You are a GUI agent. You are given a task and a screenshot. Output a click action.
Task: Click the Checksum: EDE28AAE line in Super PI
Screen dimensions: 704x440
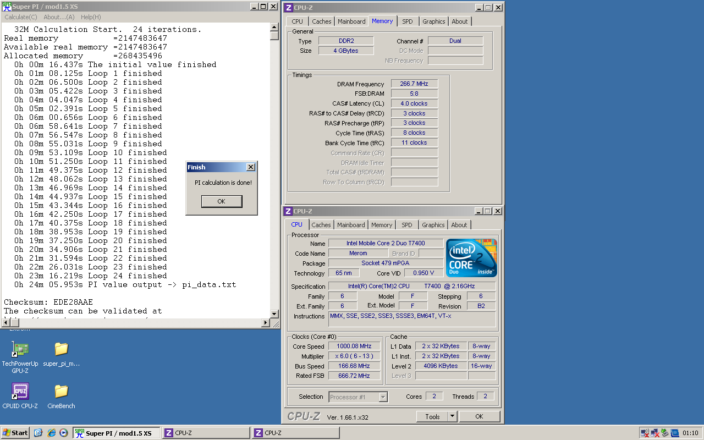pos(48,302)
